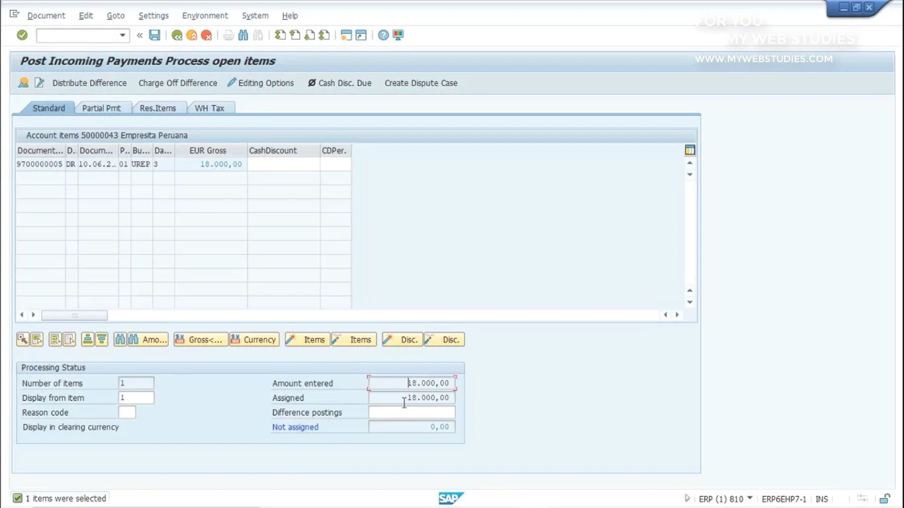
Task: Click Charge Off Difference button
Action: click(178, 83)
